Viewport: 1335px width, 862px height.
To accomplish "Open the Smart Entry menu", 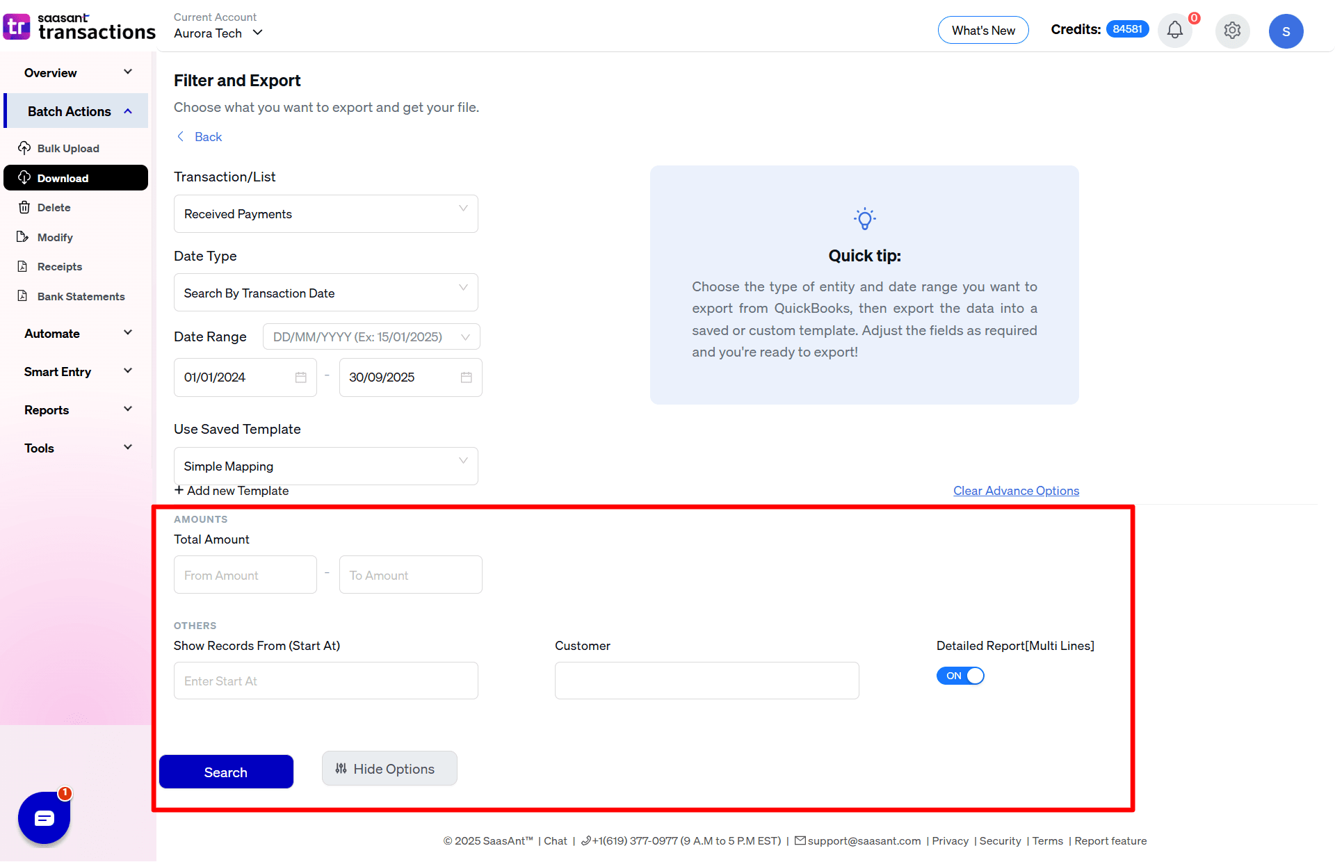I will (76, 371).
